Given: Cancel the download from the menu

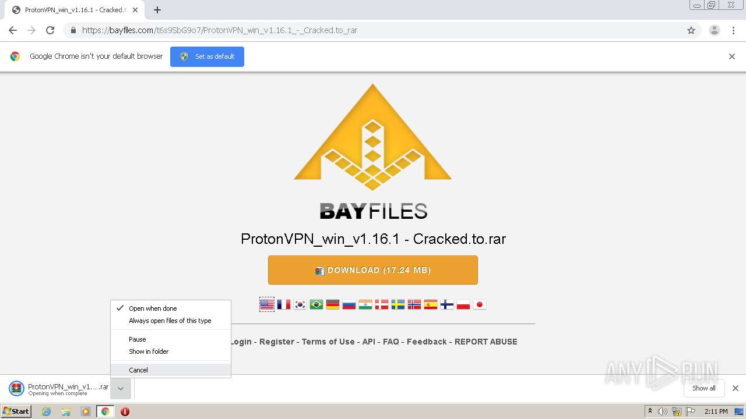Looking at the screenshot, I should pos(171,370).
